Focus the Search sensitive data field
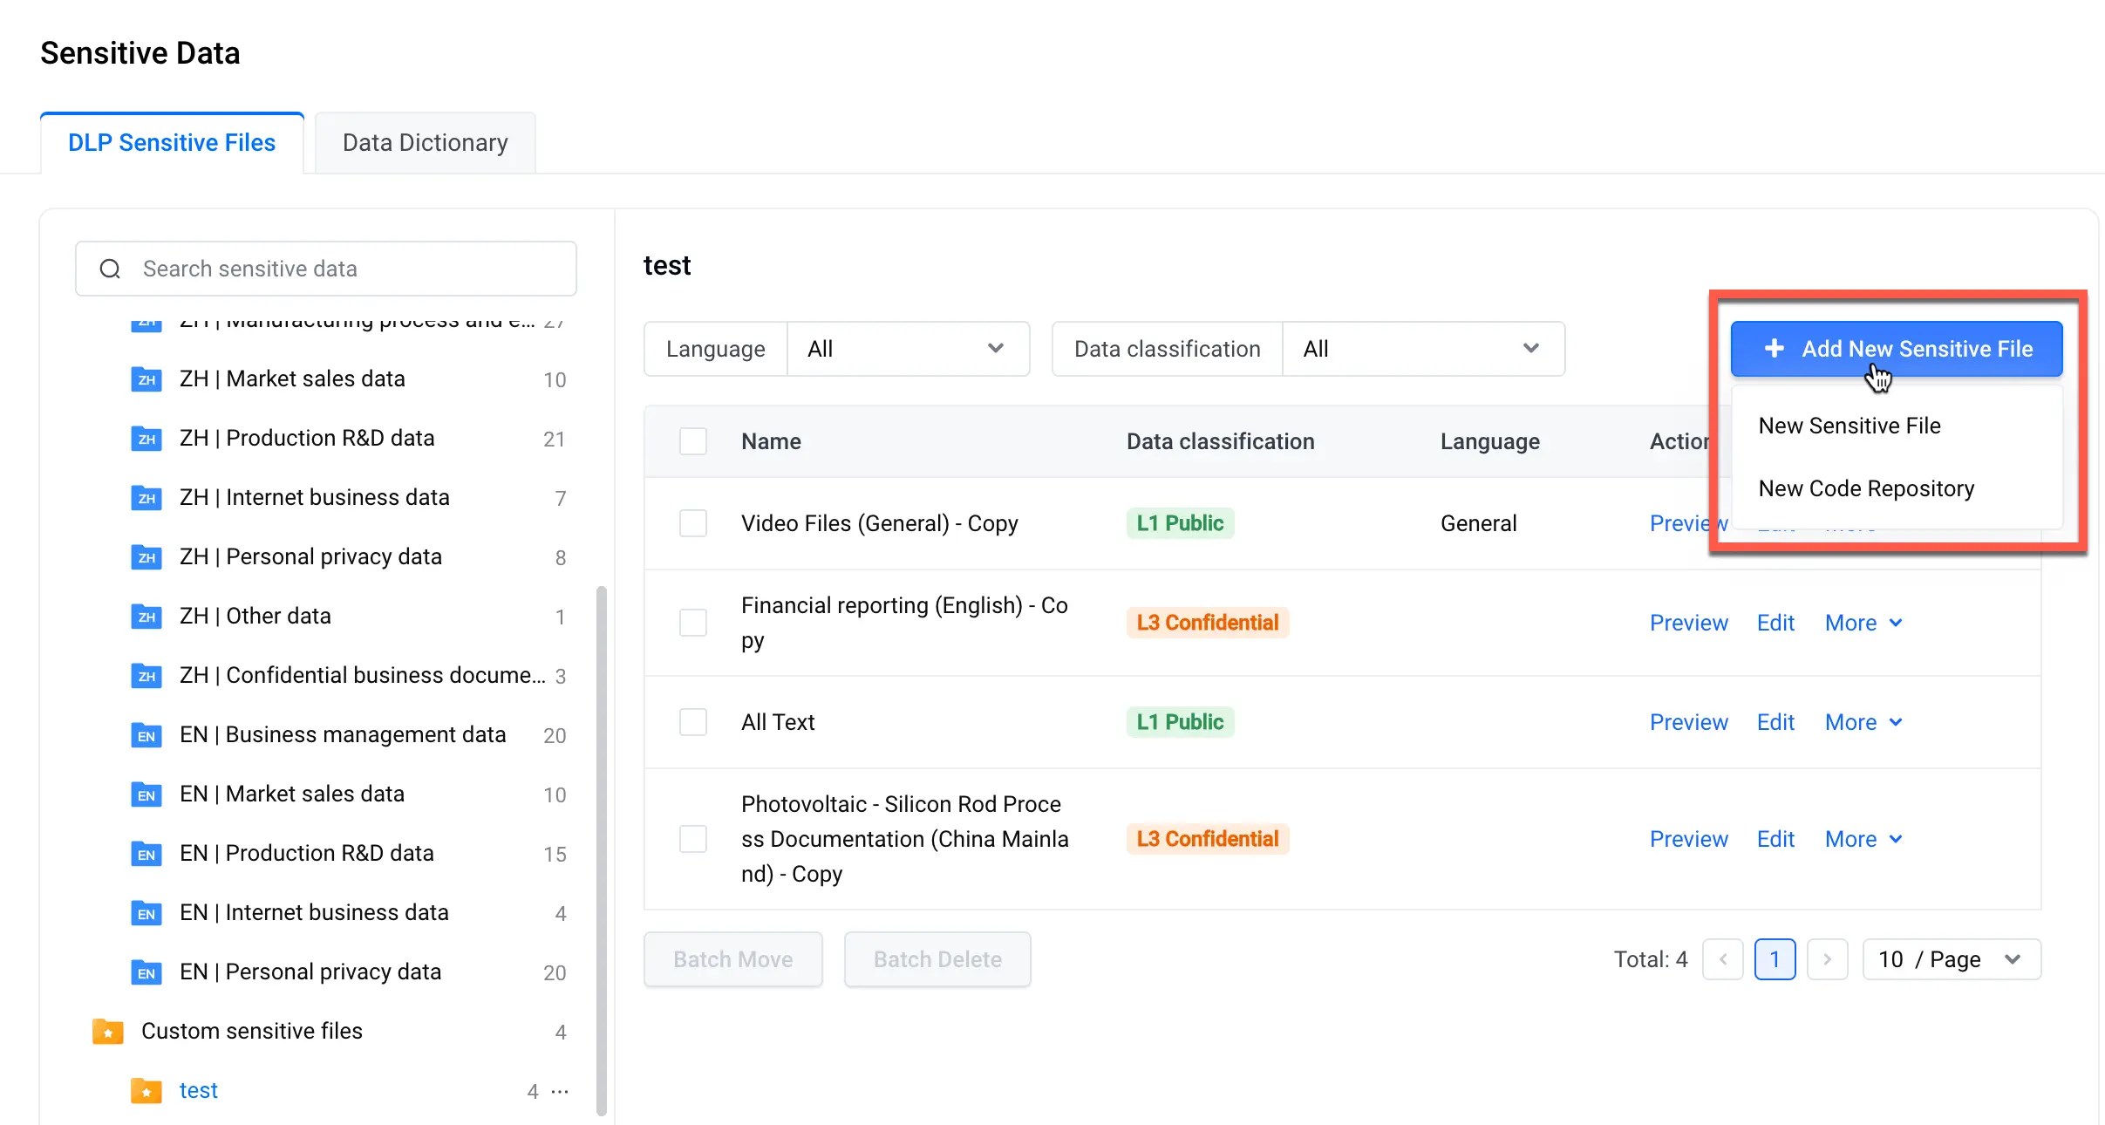Screen dimensions: 2105x1125 click(x=326, y=269)
